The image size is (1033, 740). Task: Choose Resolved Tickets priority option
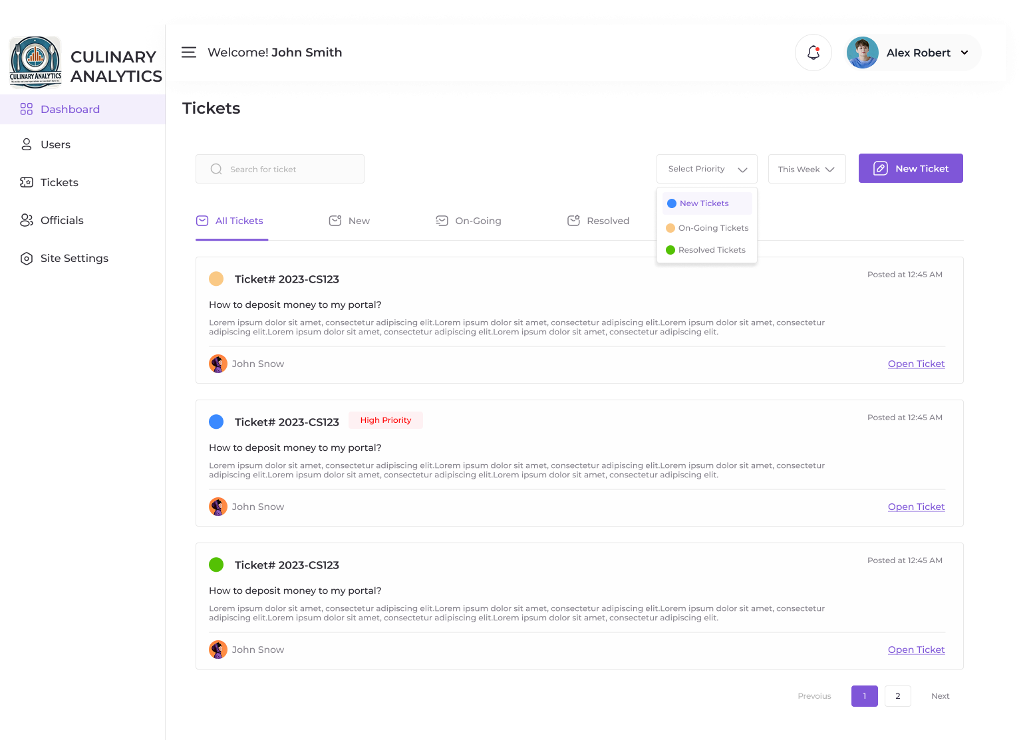click(711, 250)
